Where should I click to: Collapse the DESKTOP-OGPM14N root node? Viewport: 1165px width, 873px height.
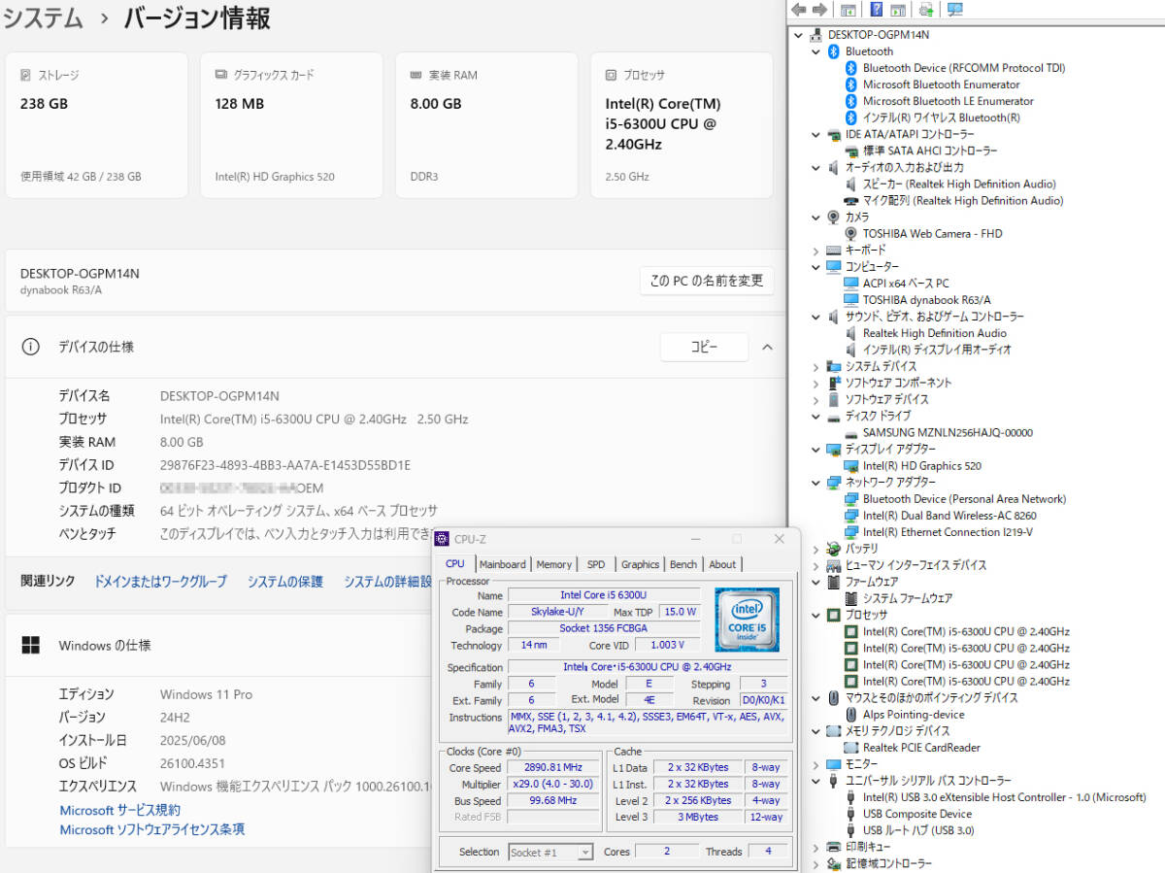(799, 35)
